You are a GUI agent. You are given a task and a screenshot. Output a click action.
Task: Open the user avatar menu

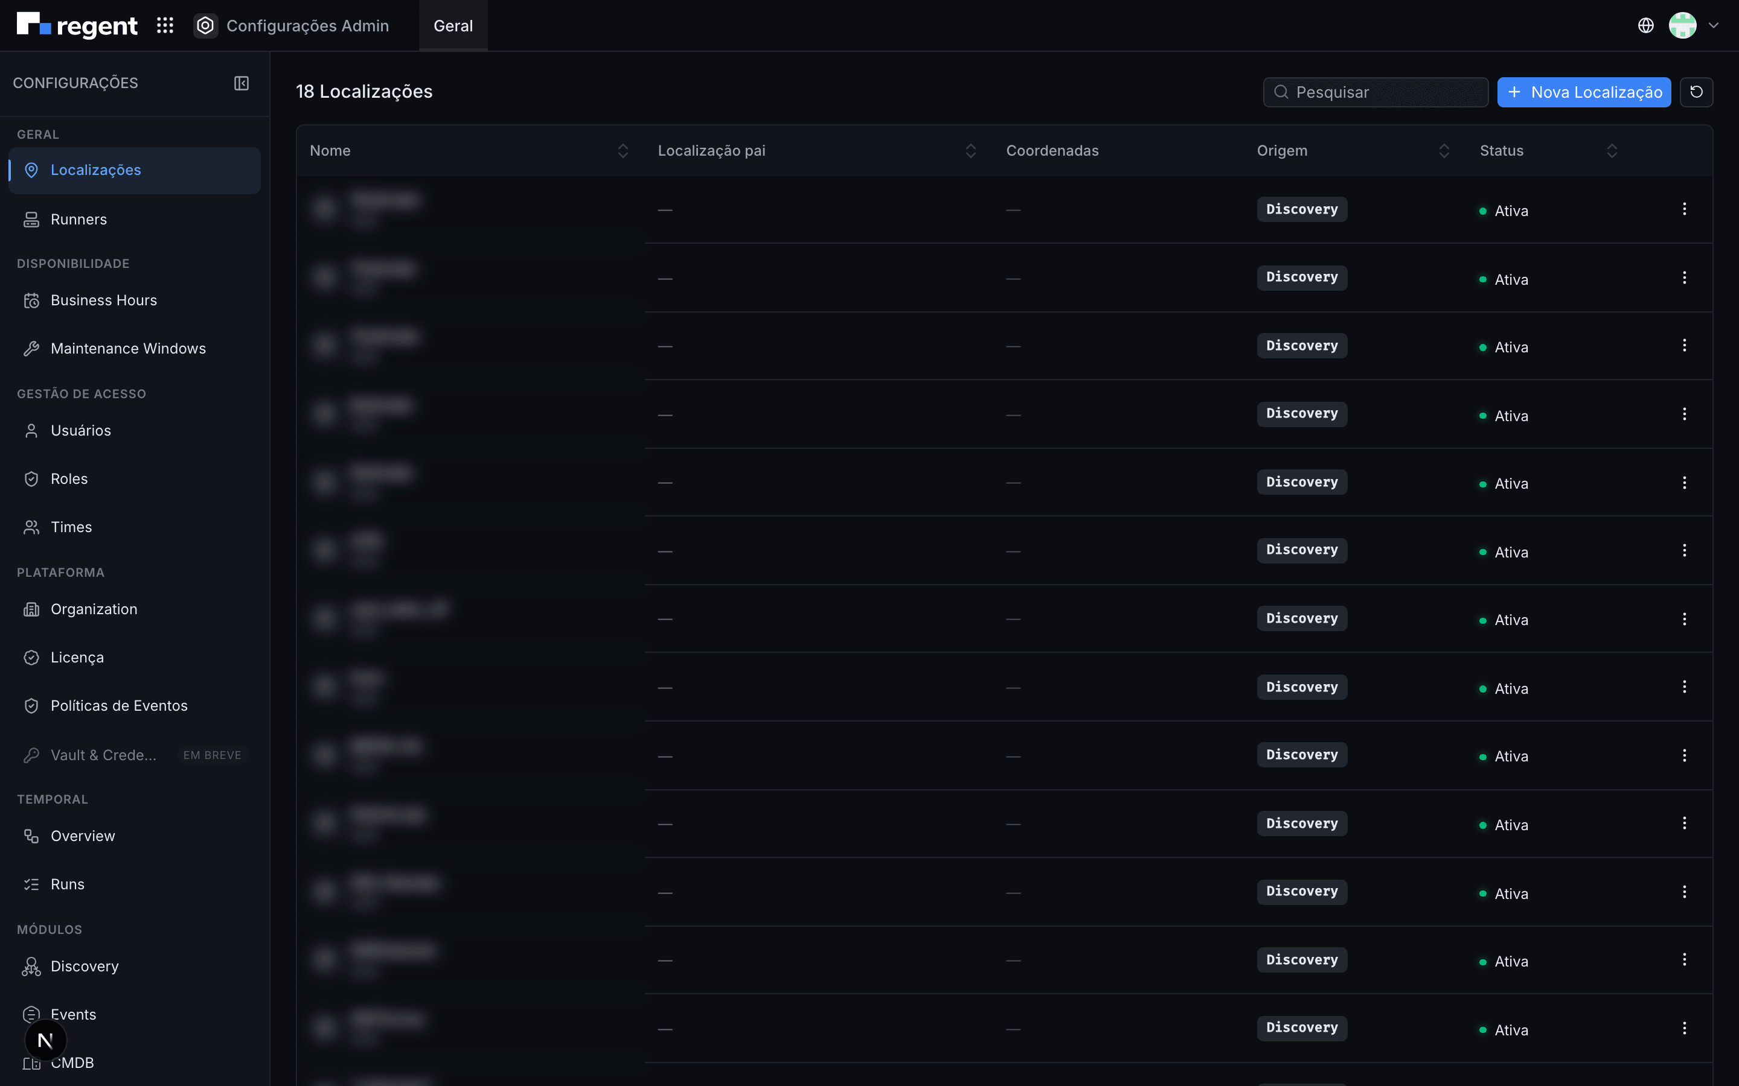click(x=1682, y=26)
